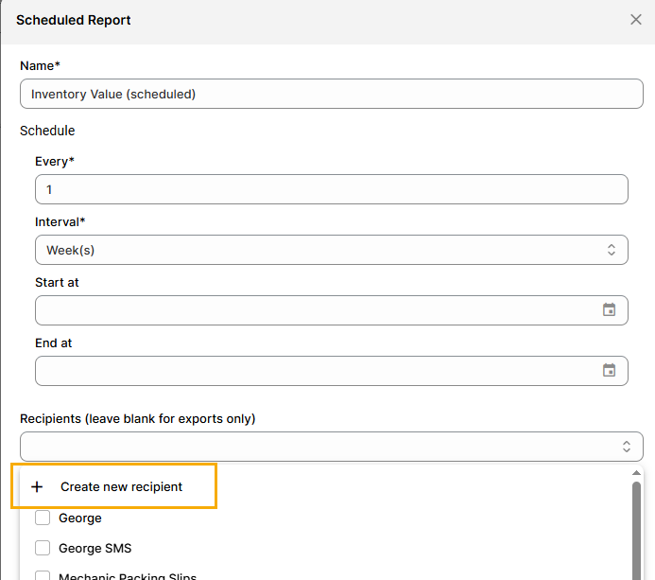Open the Start at calendar picker icon
The height and width of the screenshot is (580, 655).
[x=610, y=310]
